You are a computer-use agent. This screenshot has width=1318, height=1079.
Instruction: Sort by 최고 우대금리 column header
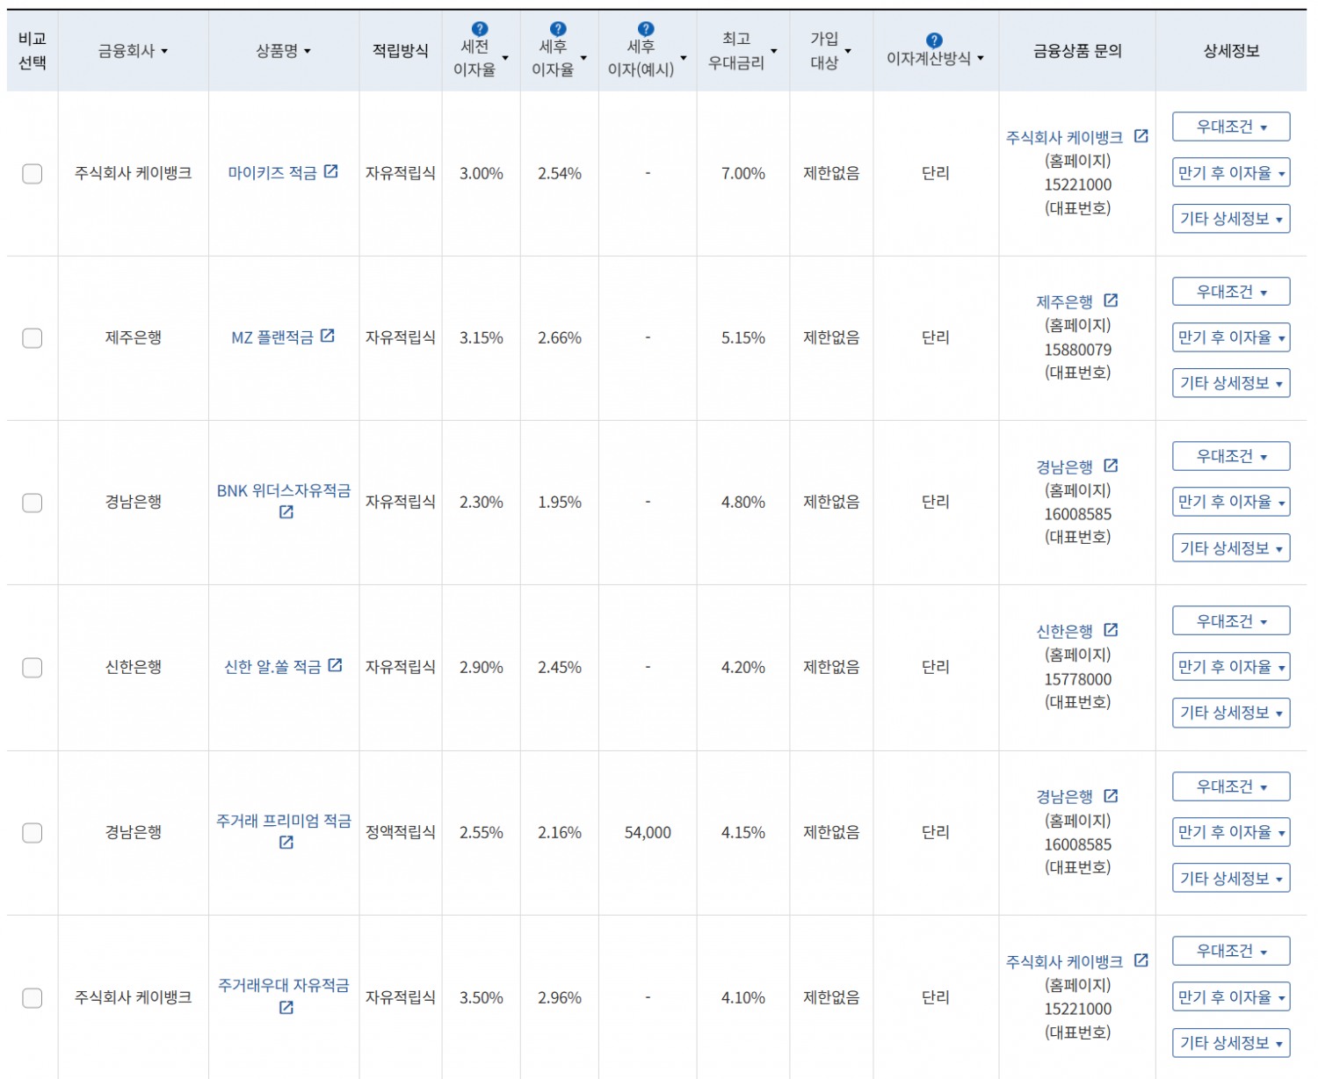point(742,51)
